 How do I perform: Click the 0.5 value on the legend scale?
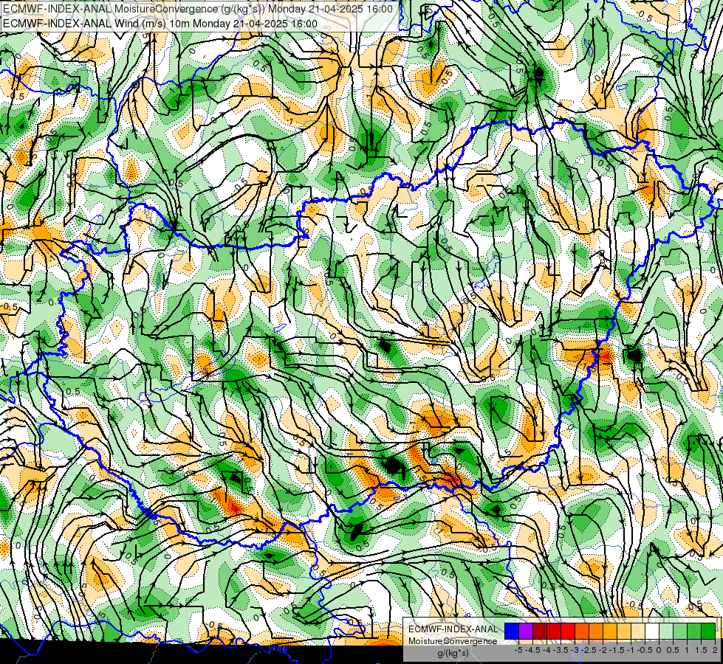pyautogui.click(x=673, y=650)
